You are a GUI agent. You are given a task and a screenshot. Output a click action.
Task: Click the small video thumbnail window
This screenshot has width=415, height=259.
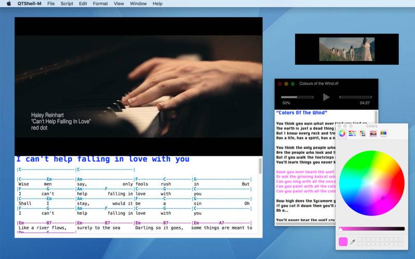click(347, 49)
